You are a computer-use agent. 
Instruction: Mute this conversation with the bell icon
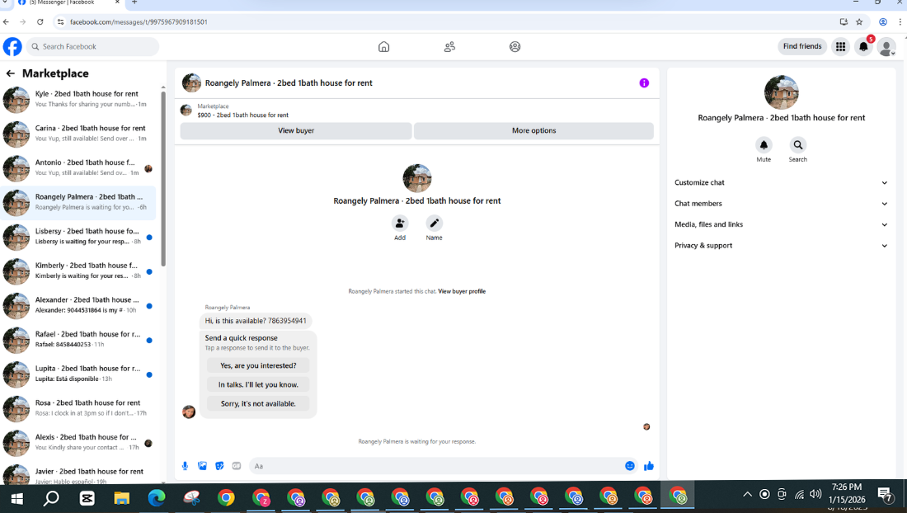coord(764,144)
